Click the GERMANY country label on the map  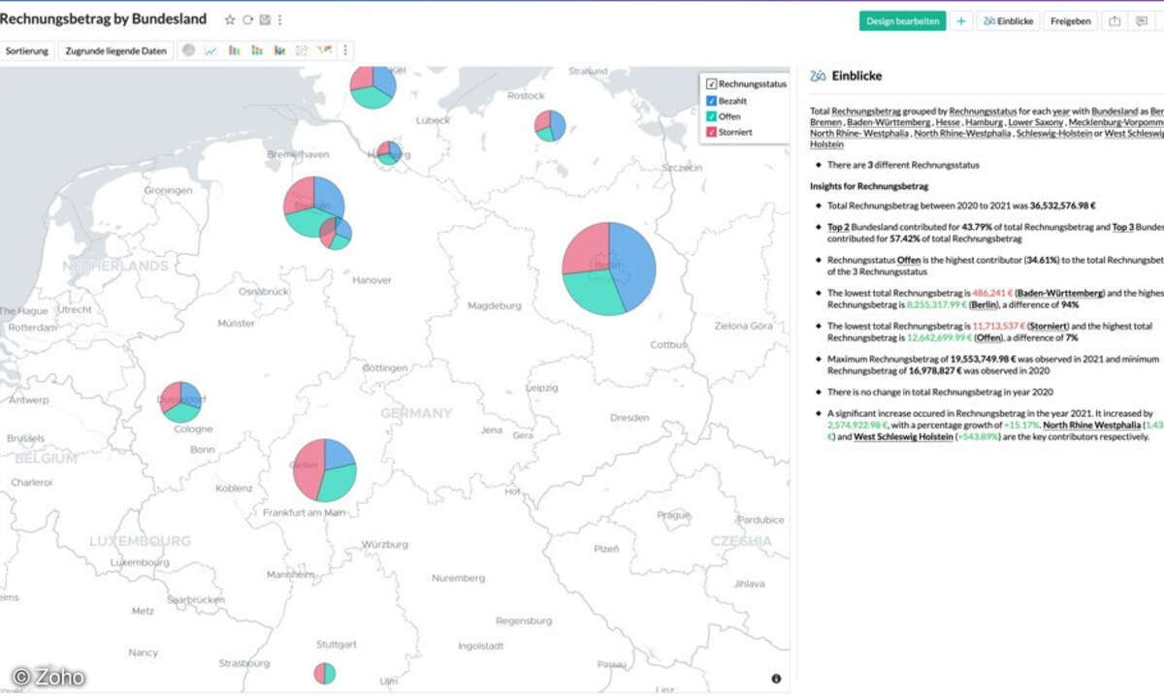pos(416,413)
